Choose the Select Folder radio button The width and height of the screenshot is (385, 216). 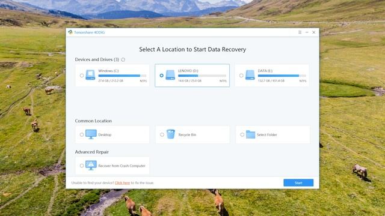pos(242,134)
